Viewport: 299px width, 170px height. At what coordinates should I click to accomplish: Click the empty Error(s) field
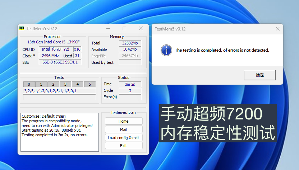[130, 97]
